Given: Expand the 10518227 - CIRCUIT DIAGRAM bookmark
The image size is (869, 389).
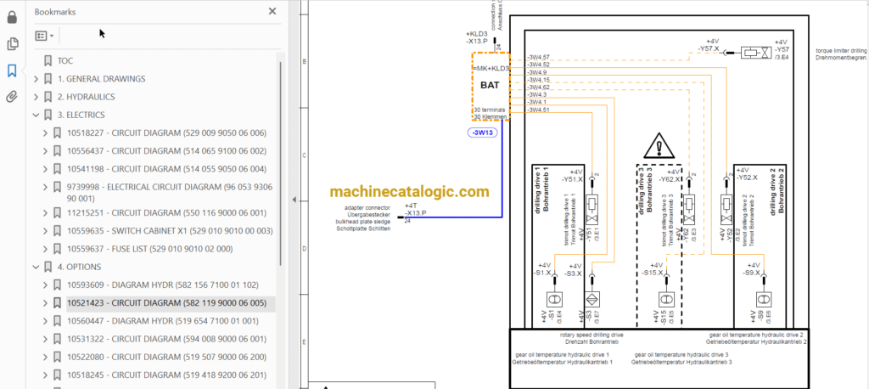Looking at the screenshot, I should coord(46,133).
